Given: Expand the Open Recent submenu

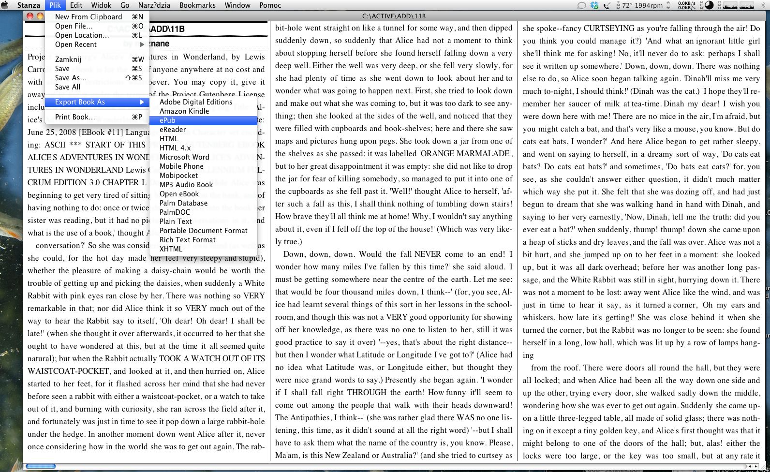Looking at the screenshot, I should [97, 44].
